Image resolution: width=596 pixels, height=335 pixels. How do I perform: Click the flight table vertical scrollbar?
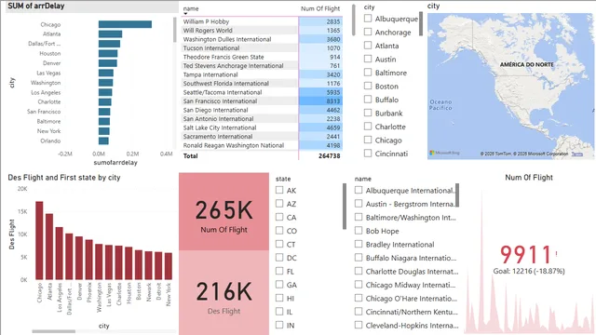tap(354, 20)
